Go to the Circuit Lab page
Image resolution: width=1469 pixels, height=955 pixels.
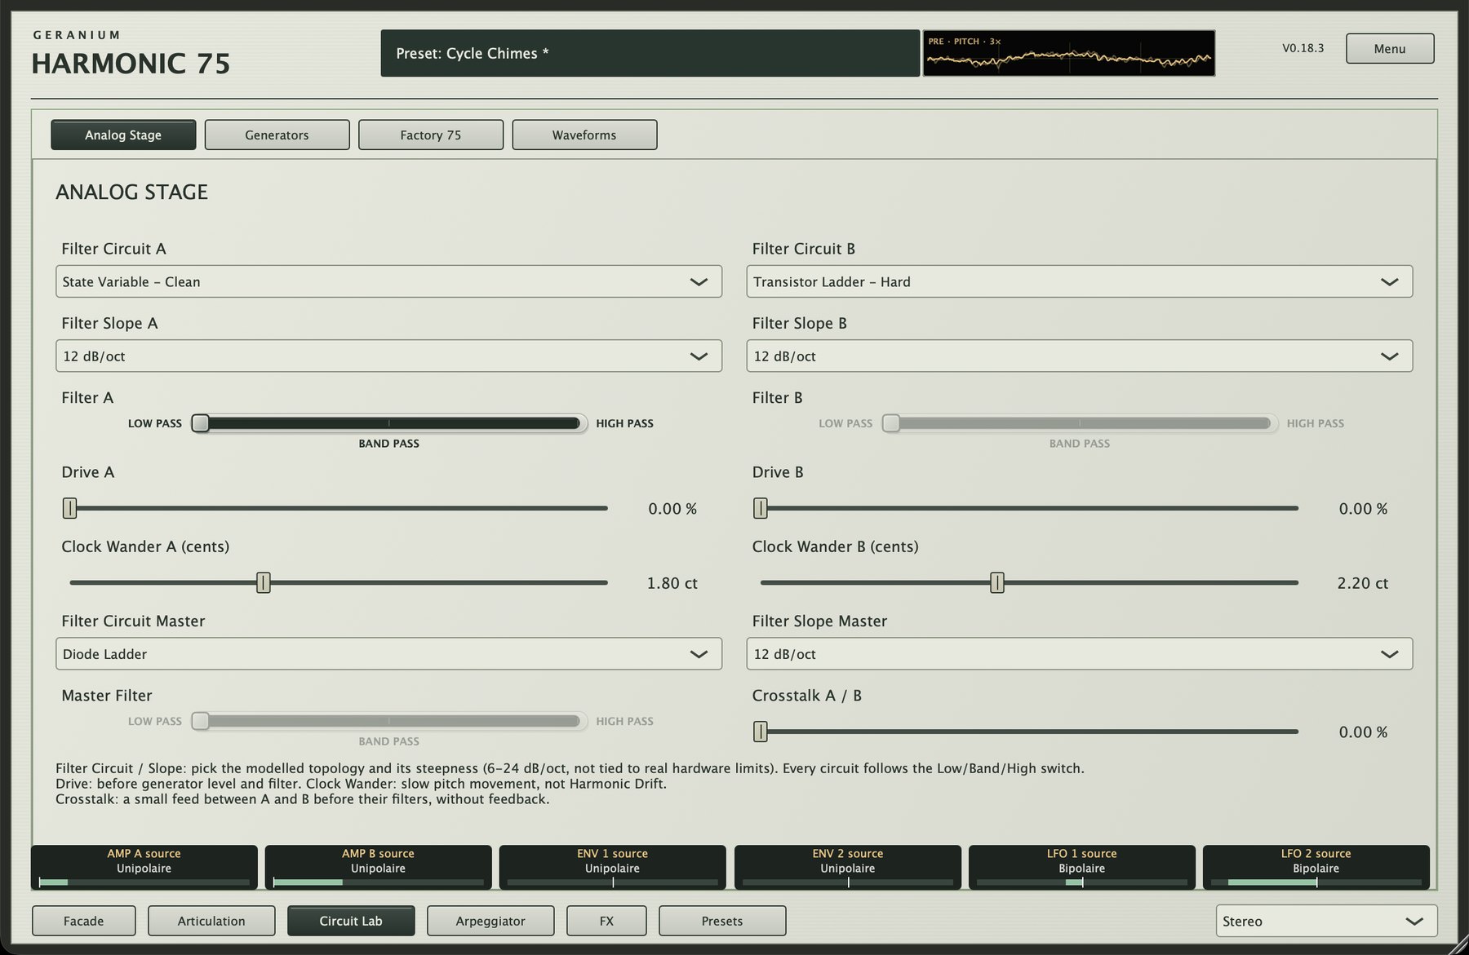(x=351, y=921)
